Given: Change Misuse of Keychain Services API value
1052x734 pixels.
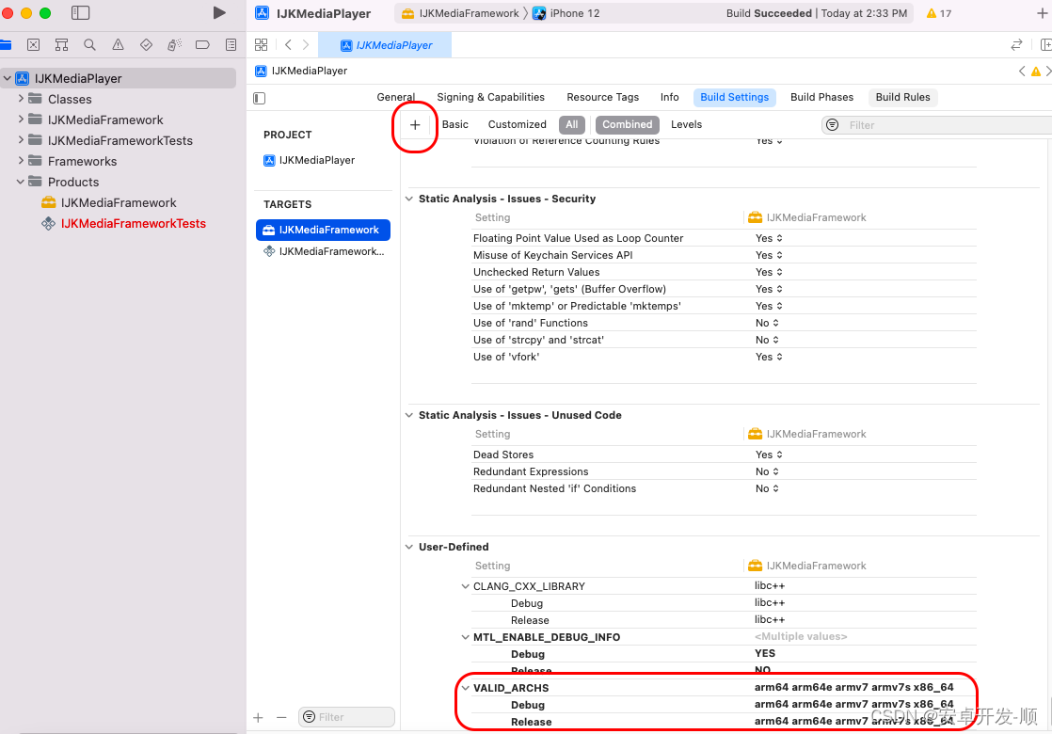Looking at the screenshot, I should (769, 255).
